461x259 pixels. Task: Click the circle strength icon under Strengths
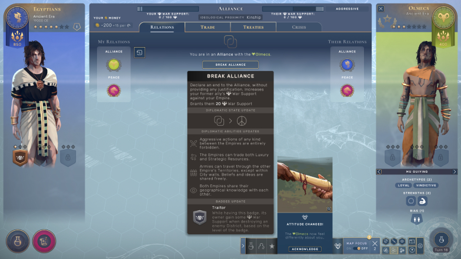point(410,201)
